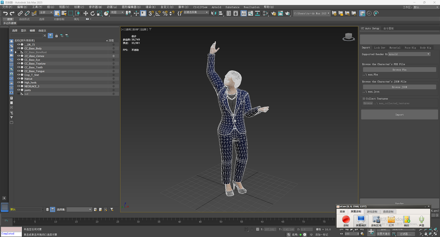Click the scene explorer search field
The height and width of the screenshot is (237, 440).
pos(27,36)
